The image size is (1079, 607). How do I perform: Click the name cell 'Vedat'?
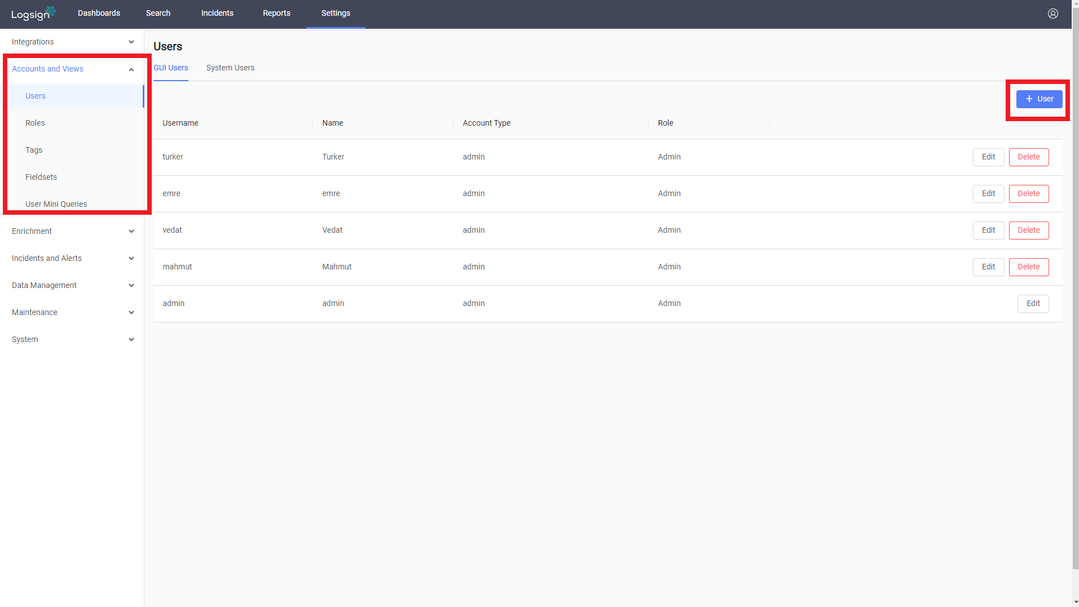(332, 230)
